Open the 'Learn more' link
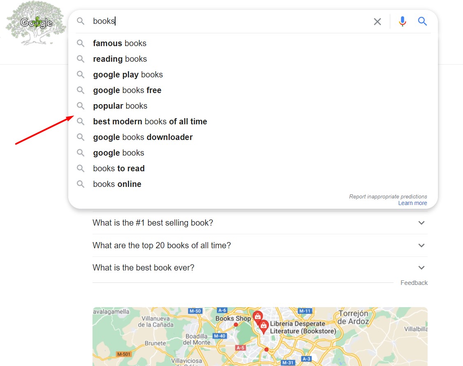 [x=412, y=203]
